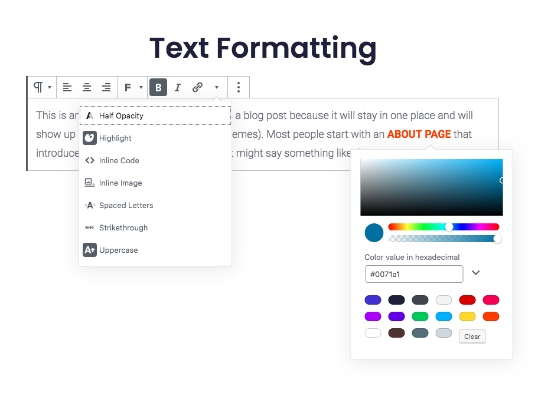This screenshot has width=538, height=396.
Task: Choose Spaced Letters format
Action: click(x=155, y=205)
